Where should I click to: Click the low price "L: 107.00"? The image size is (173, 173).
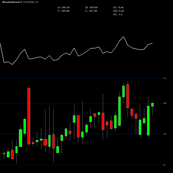point(91,11)
